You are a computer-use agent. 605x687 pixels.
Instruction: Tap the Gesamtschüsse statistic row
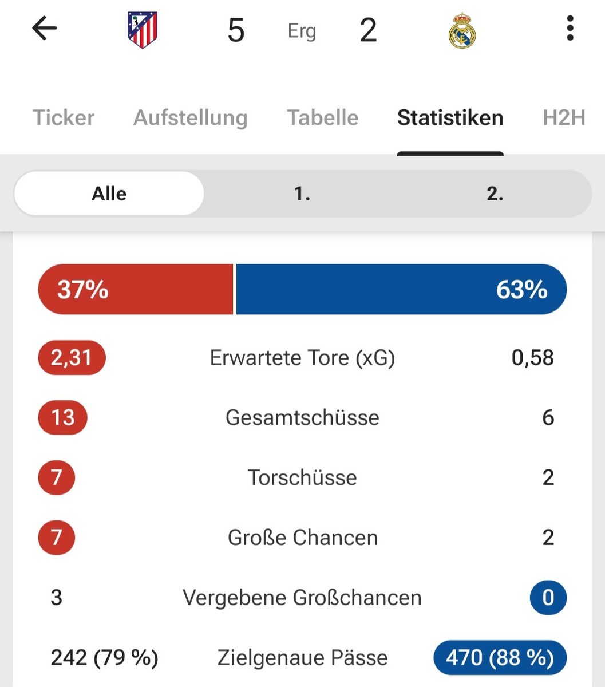302,417
